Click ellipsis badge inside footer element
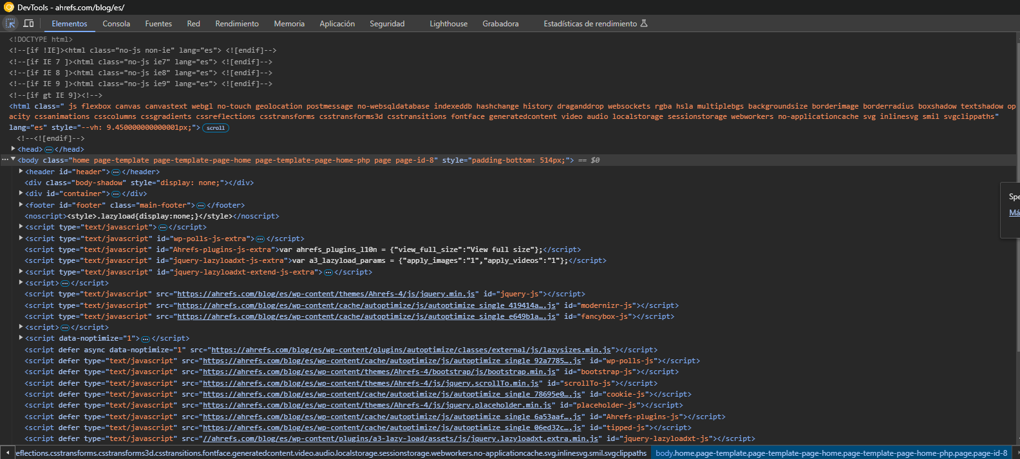The height and width of the screenshot is (459, 1020). (x=201, y=206)
